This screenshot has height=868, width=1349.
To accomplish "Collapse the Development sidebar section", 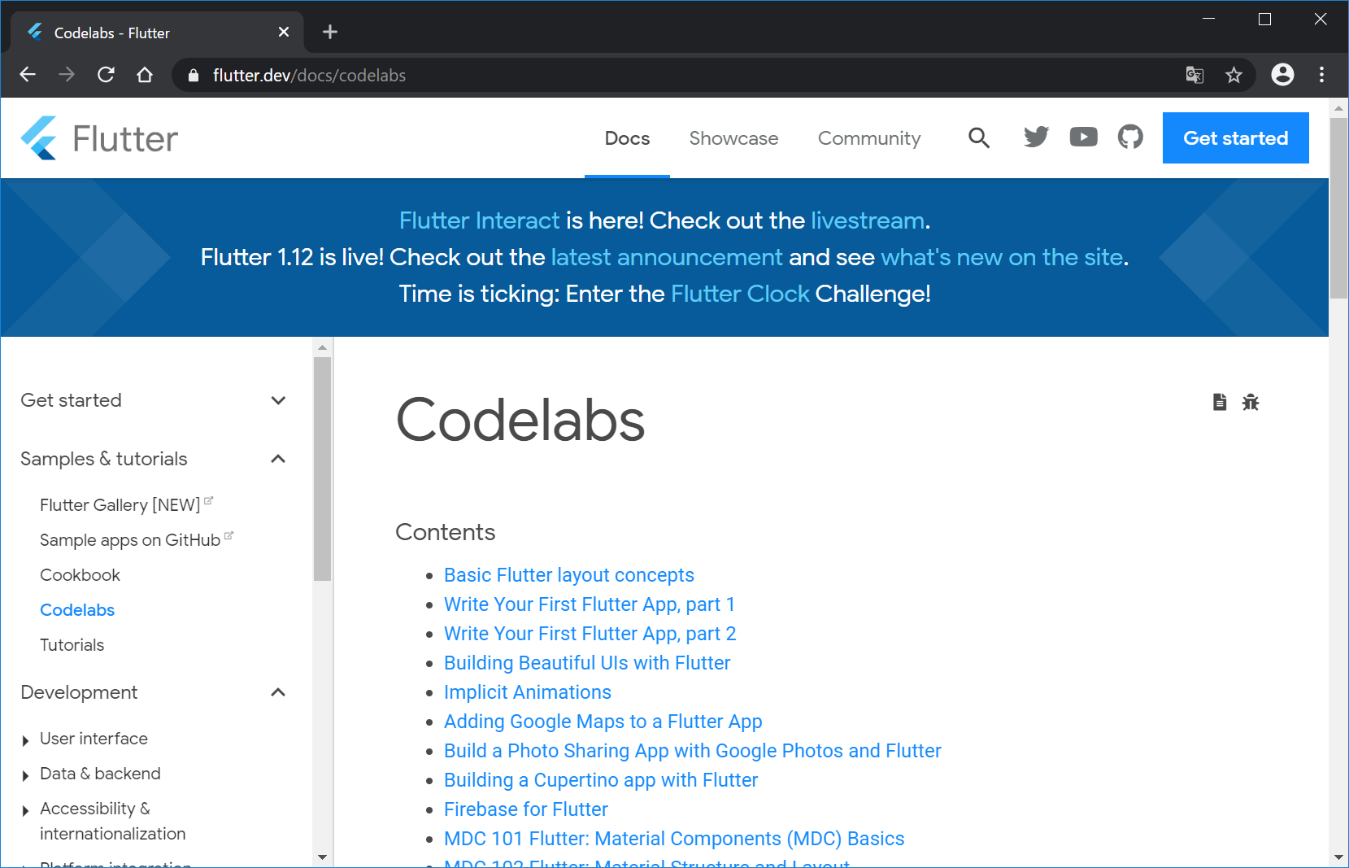I will (x=278, y=692).
